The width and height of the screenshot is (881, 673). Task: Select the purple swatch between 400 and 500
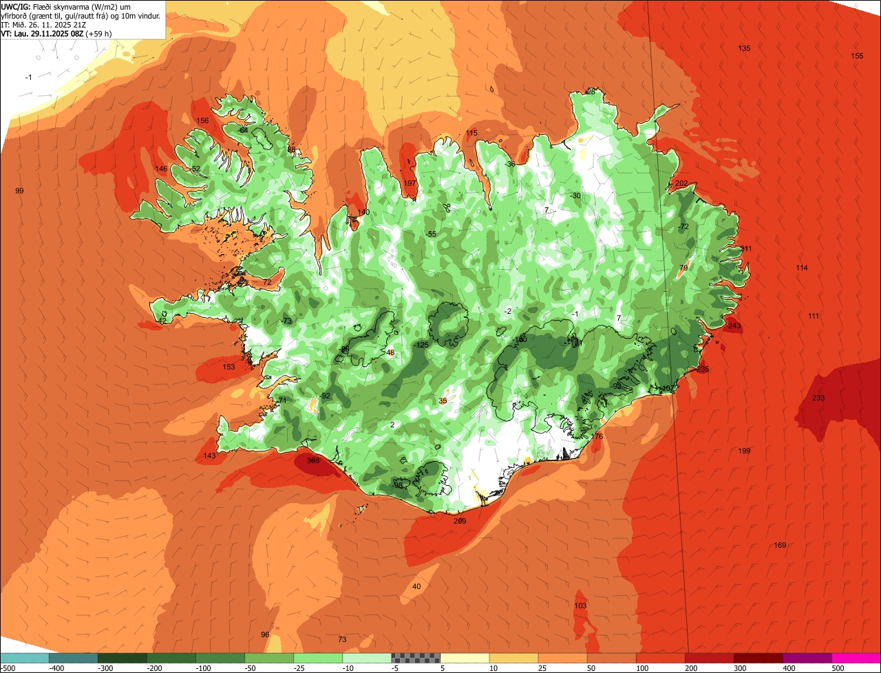pyautogui.click(x=806, y=659)
